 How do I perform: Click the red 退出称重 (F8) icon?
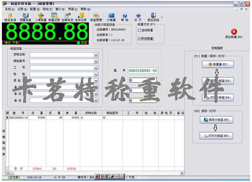234,32
